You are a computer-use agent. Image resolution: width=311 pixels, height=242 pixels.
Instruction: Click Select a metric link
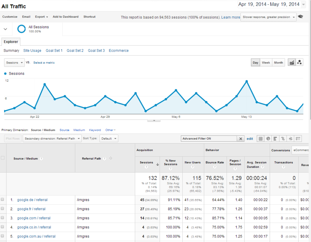44,62
